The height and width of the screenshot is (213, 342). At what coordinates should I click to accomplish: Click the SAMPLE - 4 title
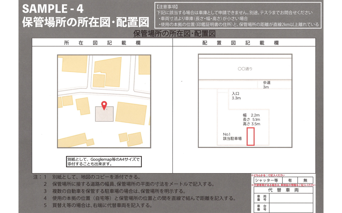[53, 9]
